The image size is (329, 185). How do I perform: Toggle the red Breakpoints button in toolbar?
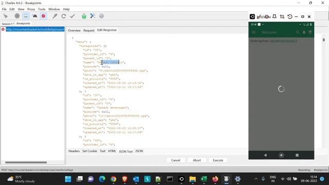tap(43, 16)
